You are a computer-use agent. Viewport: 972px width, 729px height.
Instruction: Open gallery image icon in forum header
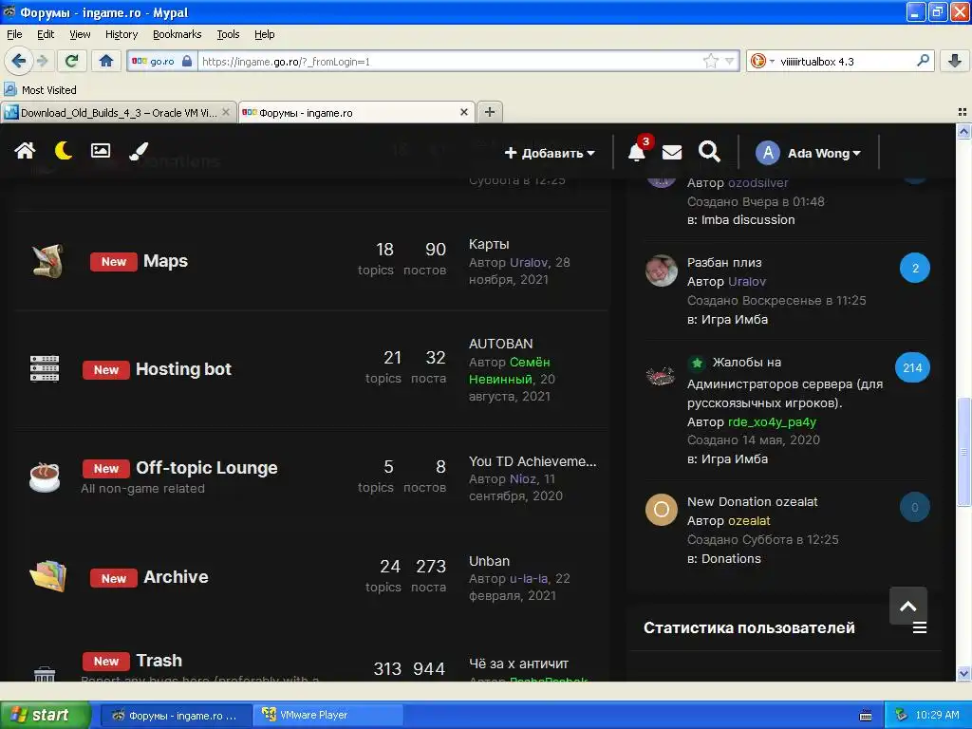(x=101, y=151)
